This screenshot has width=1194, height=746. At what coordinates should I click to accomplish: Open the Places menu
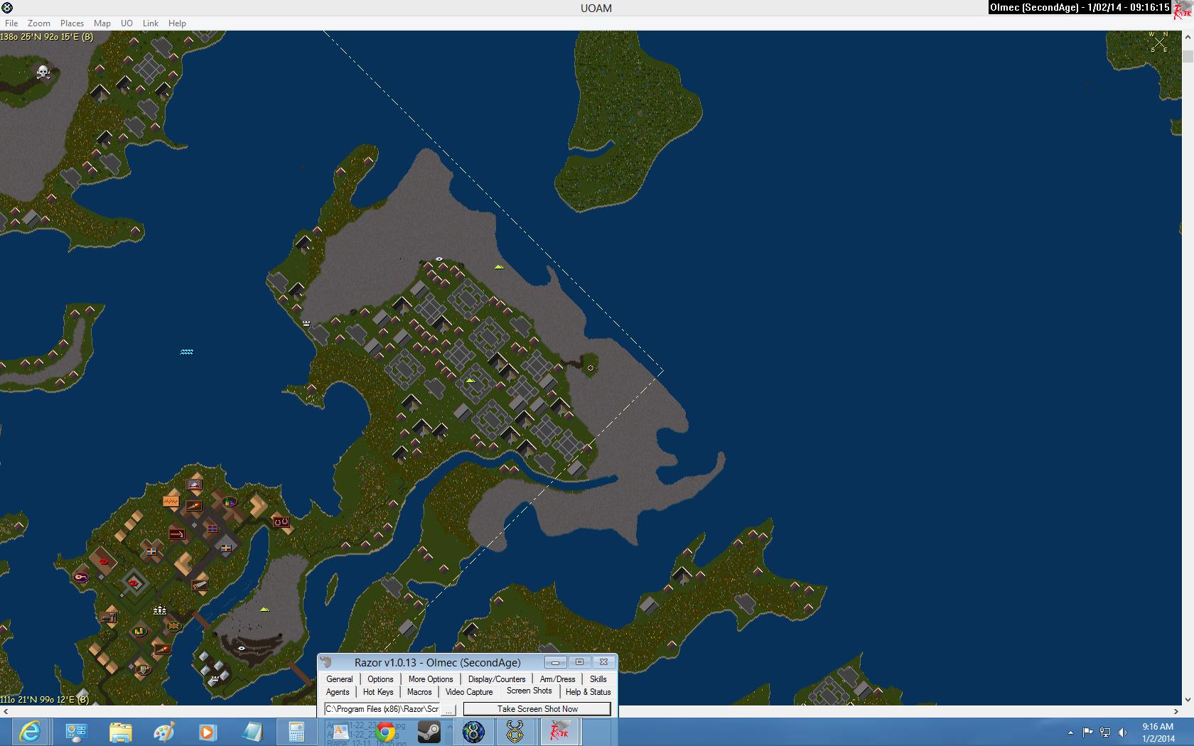coord(72,23)
